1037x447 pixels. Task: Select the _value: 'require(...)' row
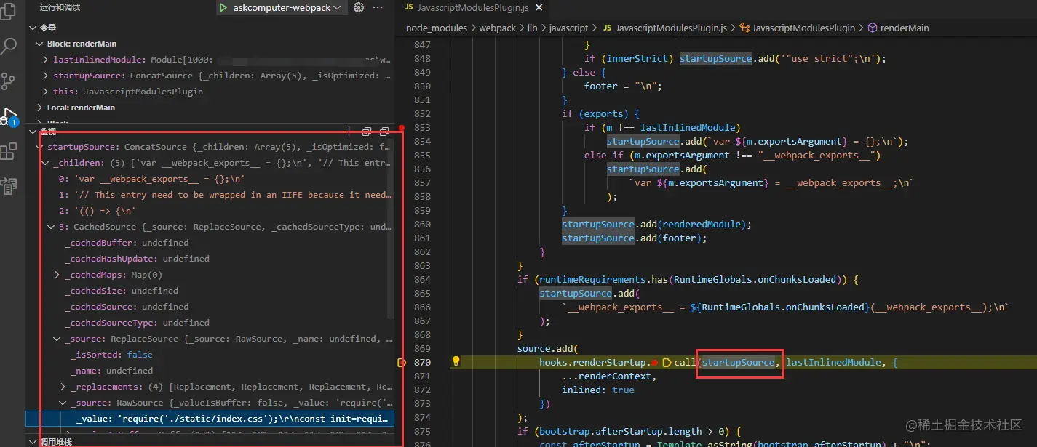pyautogui.click(x=210, y=419)
